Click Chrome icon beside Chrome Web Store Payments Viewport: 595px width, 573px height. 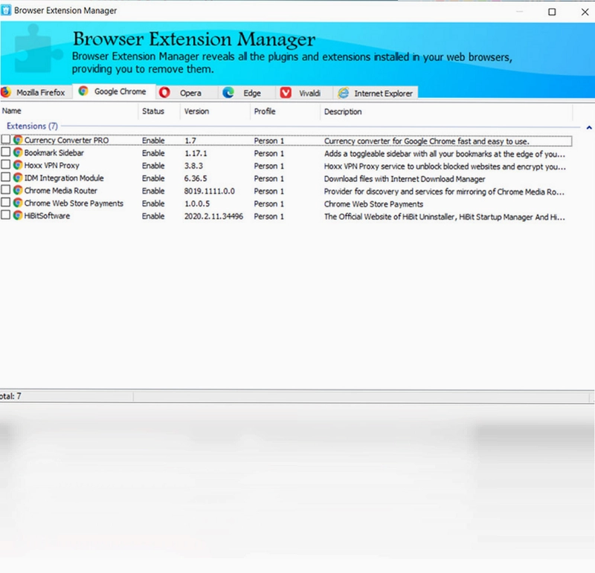(17, 203)
